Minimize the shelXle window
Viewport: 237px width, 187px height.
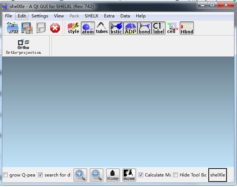203,5
